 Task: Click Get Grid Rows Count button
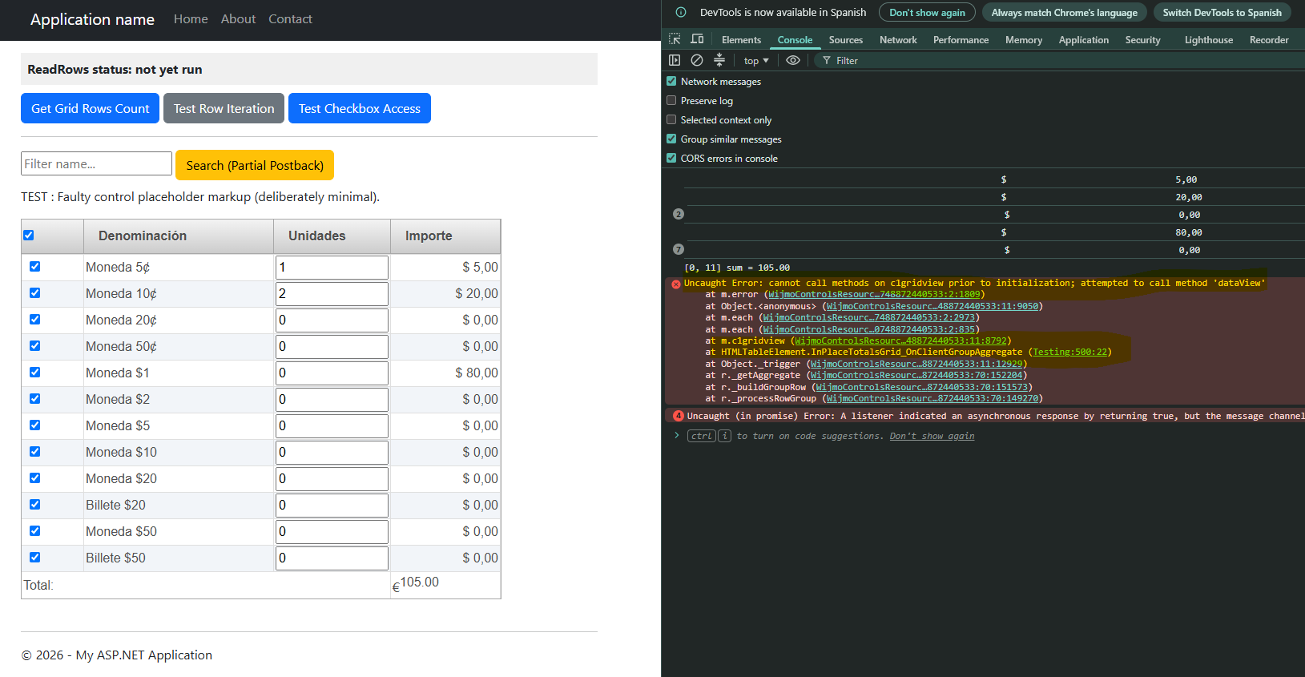pyautogui.click(x=91, y=108)
